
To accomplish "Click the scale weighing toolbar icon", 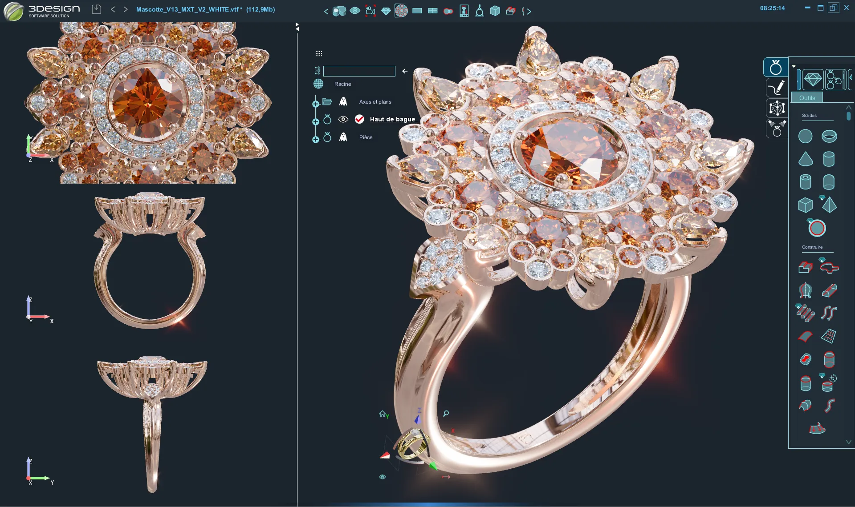I will coord(479,11).
